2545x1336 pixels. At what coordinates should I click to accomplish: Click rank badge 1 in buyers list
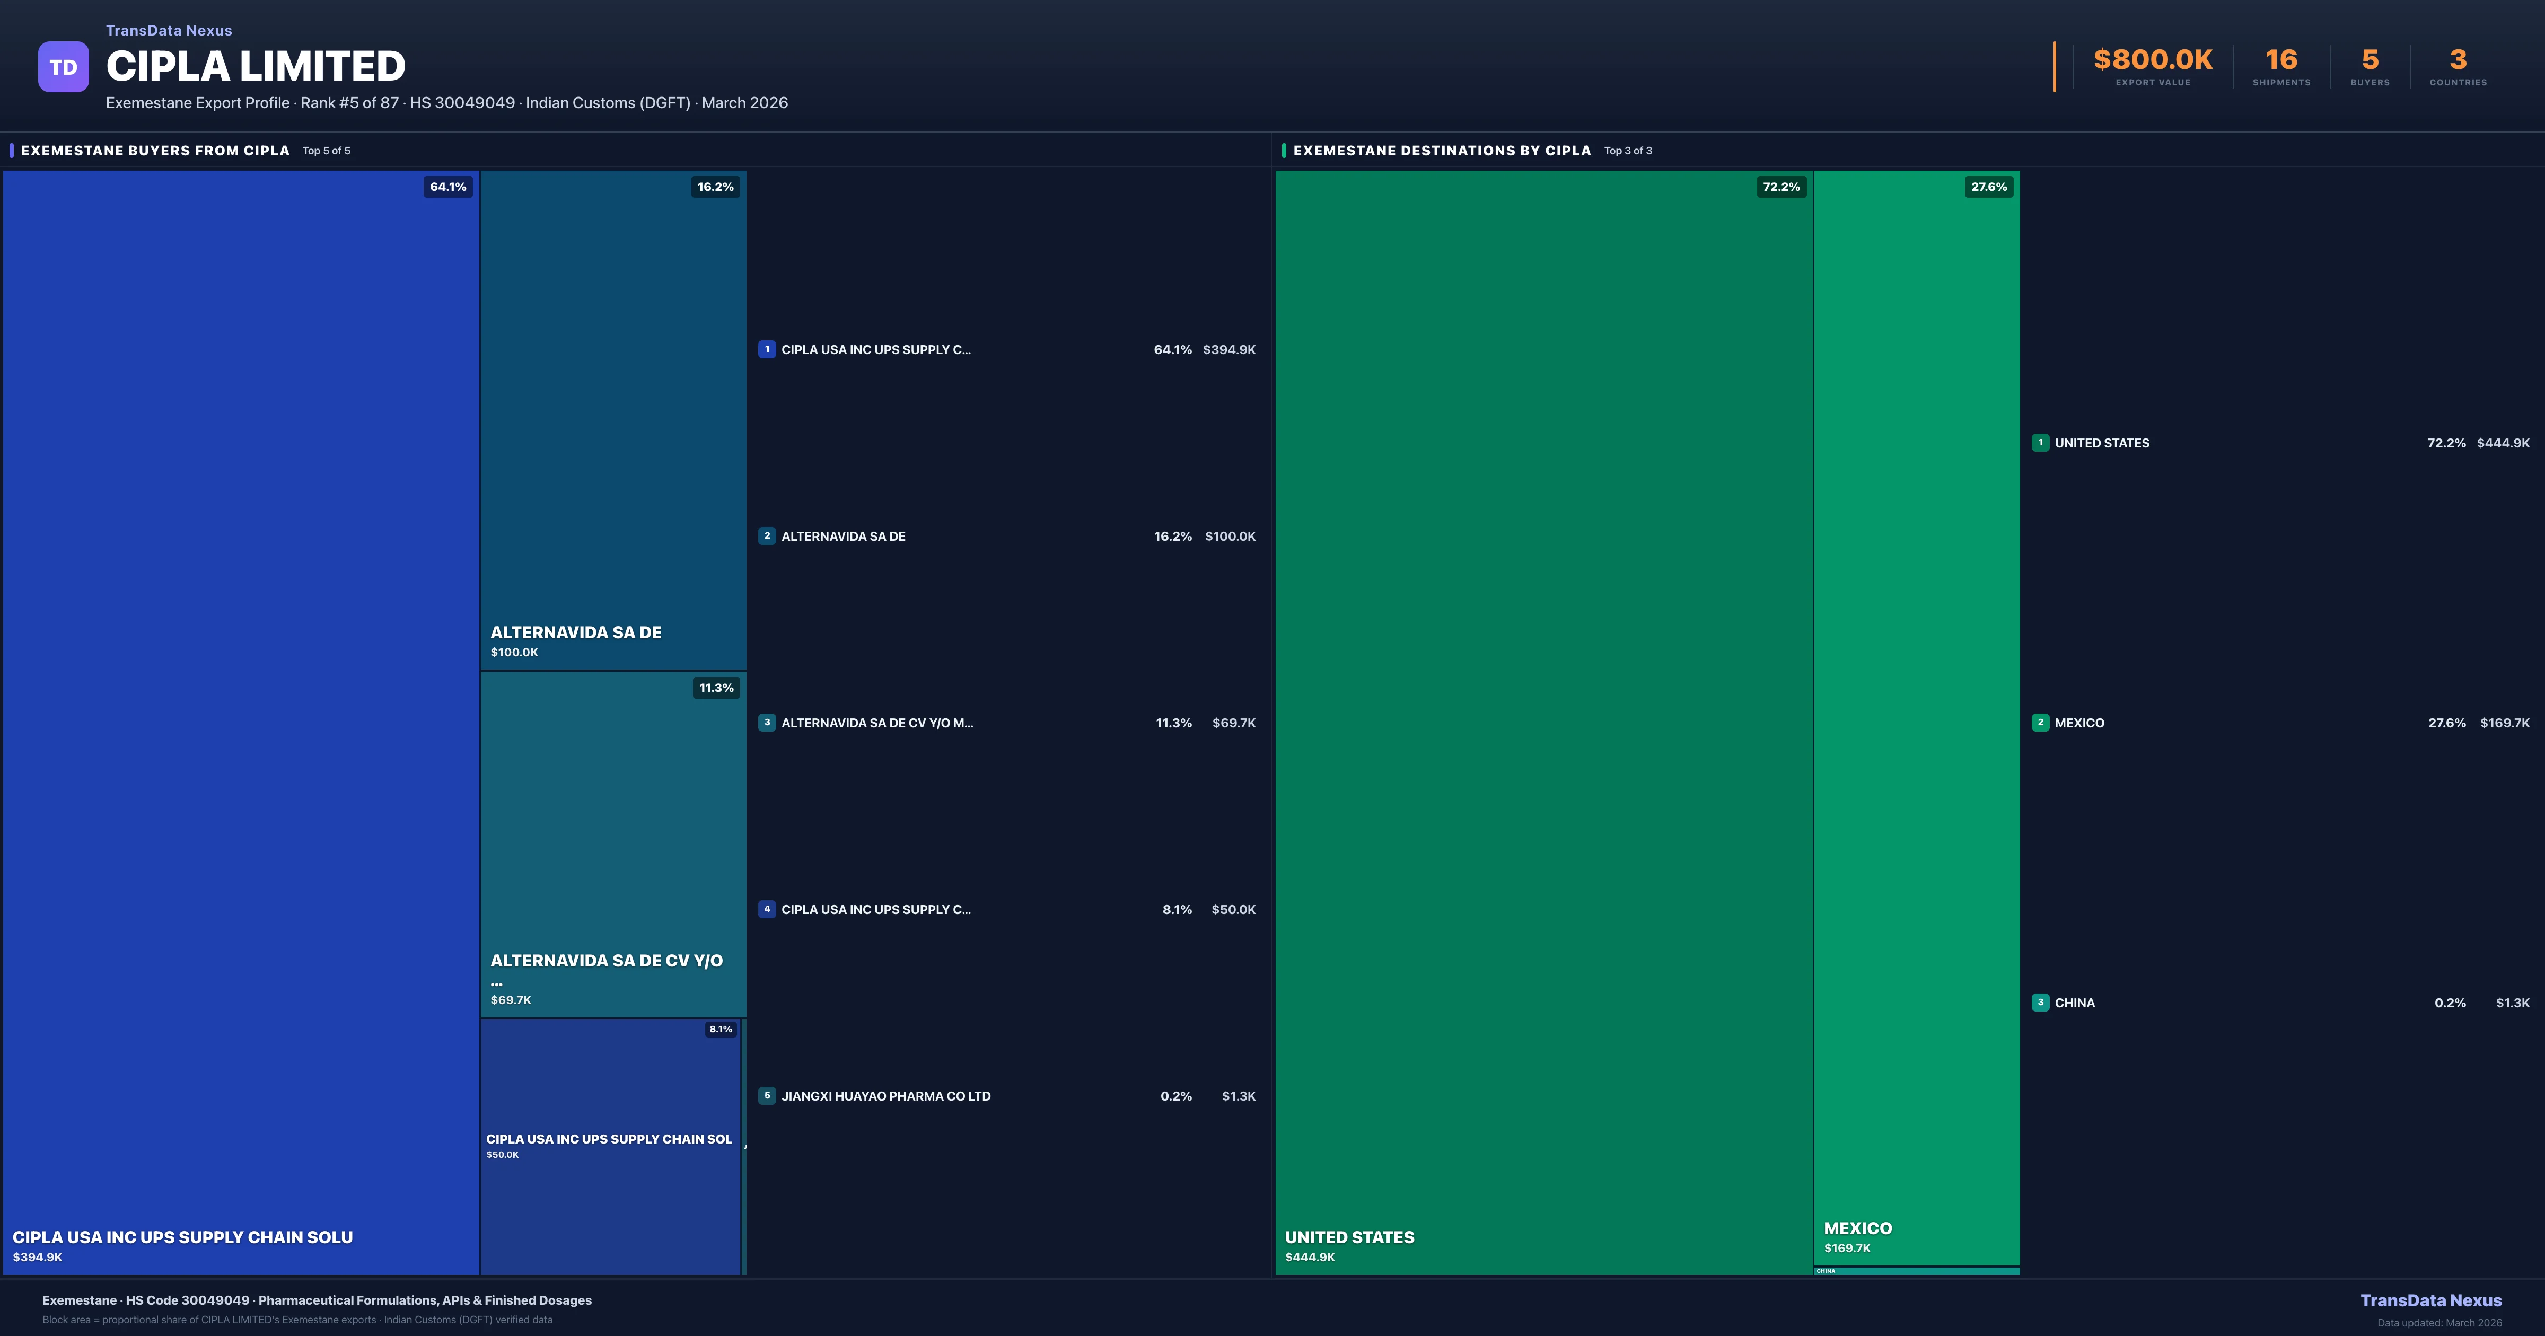767,349
